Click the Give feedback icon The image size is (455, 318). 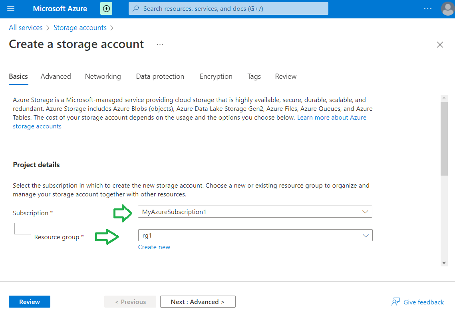click(395, 302)
